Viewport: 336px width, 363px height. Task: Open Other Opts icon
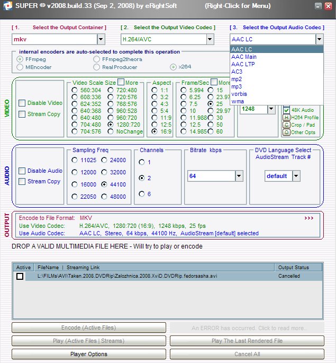click(x=287, y=132)
